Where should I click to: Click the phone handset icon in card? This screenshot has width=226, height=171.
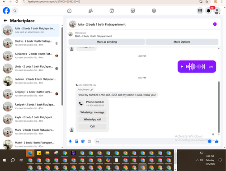pos(81,104)
